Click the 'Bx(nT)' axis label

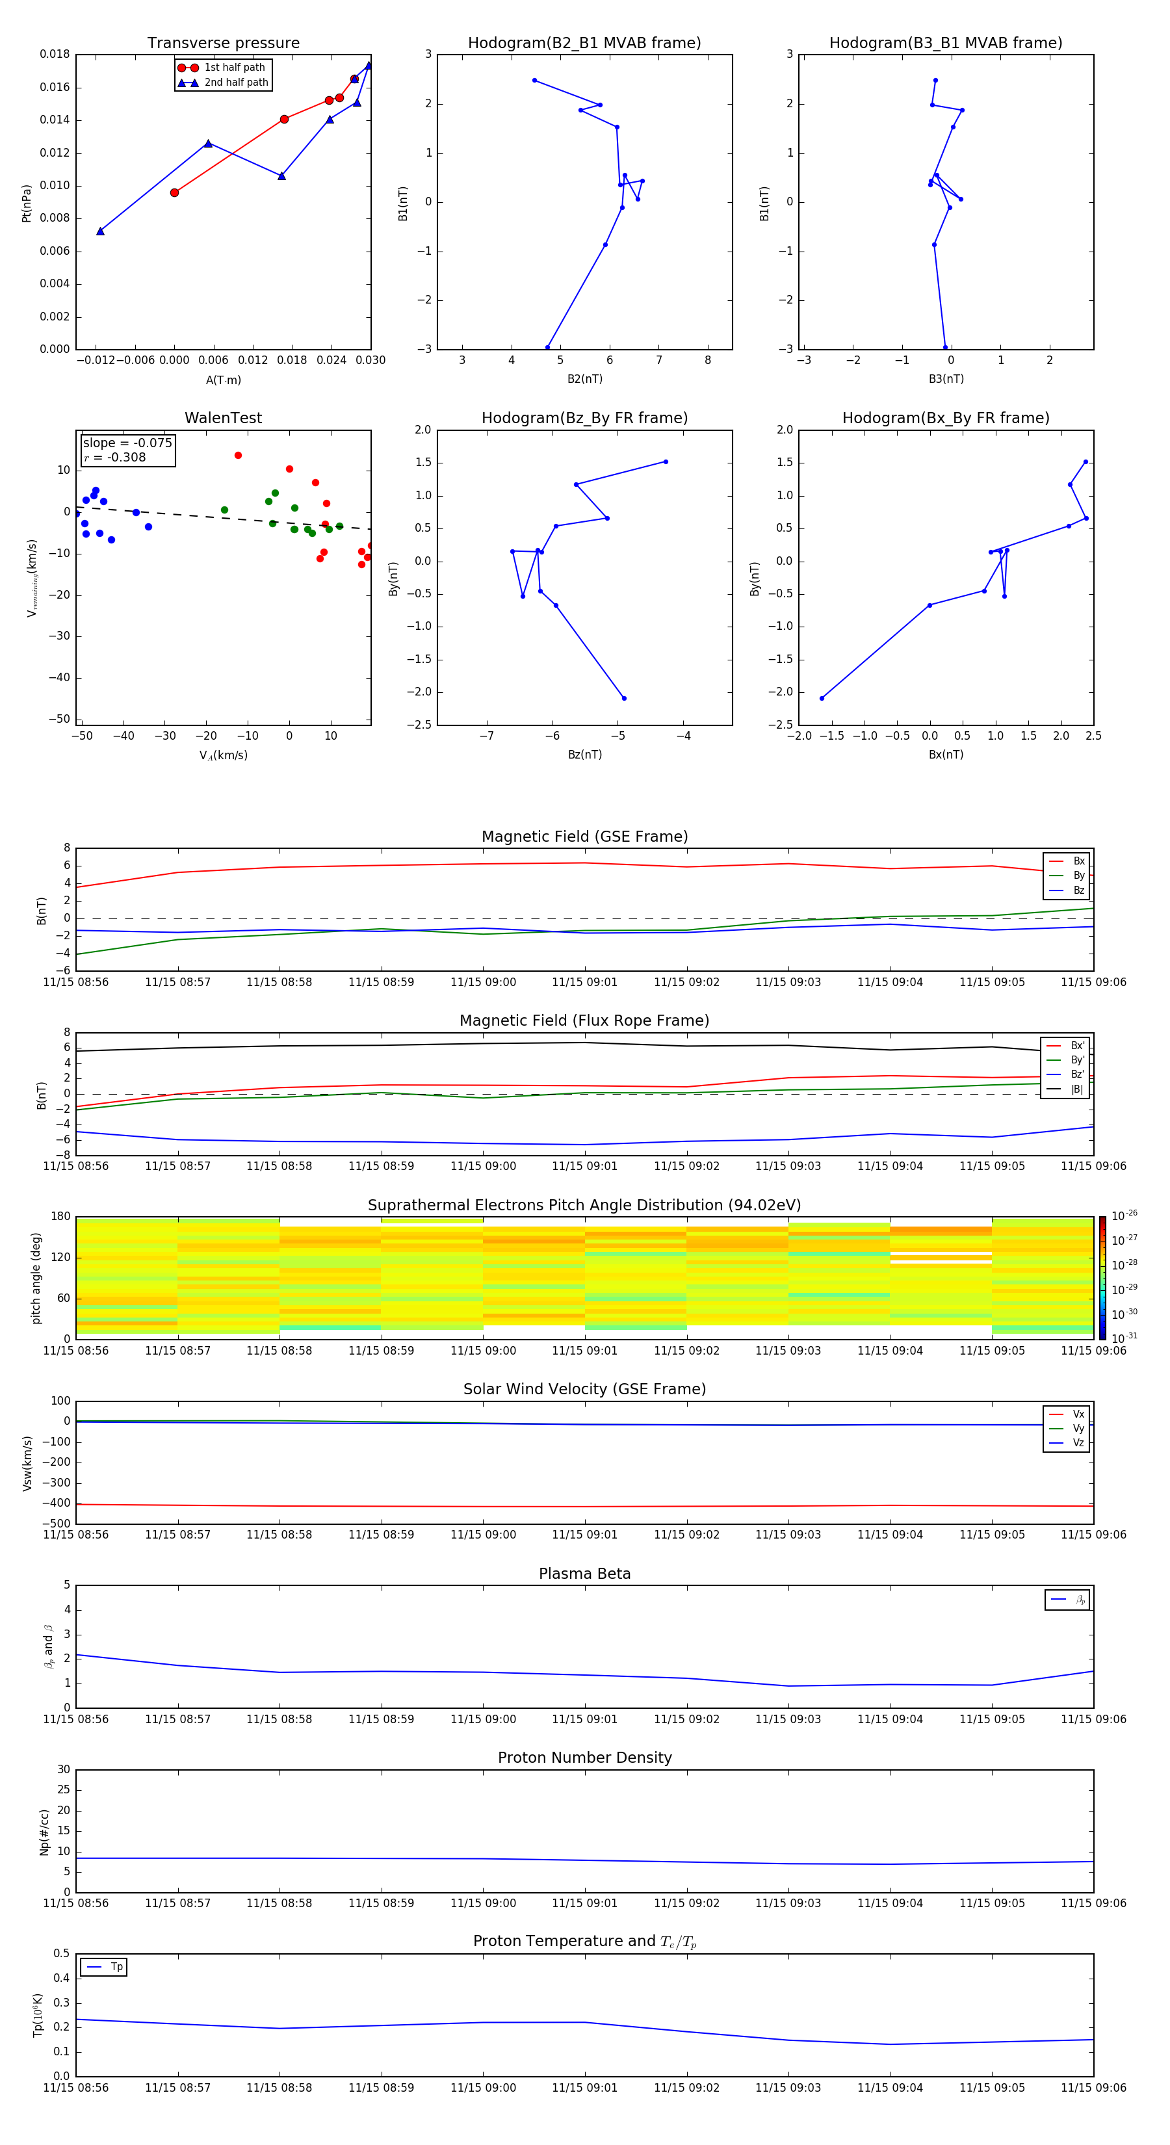(x=946, y=755)
